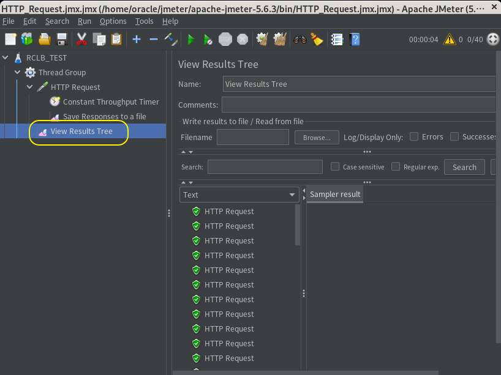
Task: Click the yellow warning triangle log icon
Action: [450, 39]
